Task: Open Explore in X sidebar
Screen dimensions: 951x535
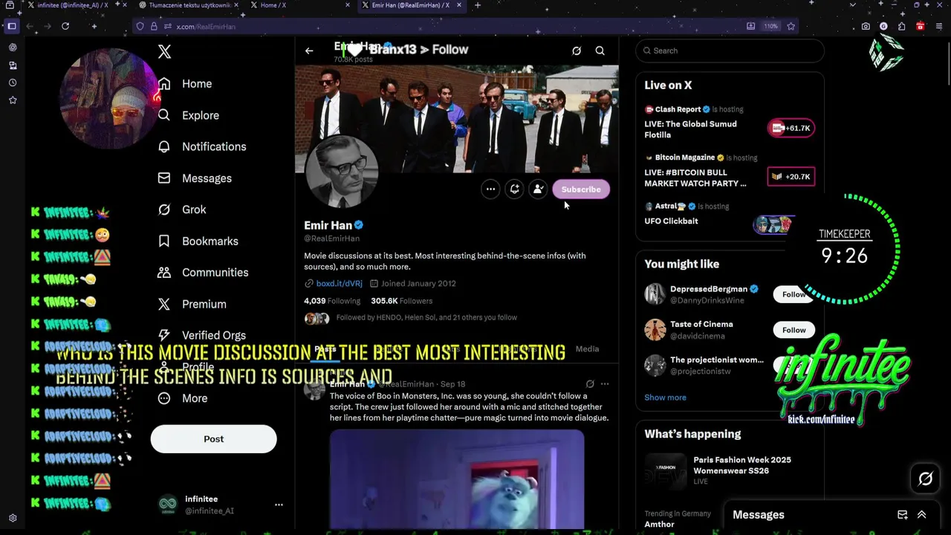Action: [189, 115]
